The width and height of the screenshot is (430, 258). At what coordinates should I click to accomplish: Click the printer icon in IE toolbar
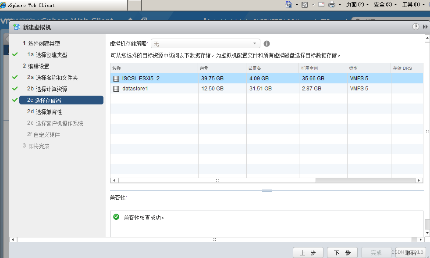coord(332,4)
